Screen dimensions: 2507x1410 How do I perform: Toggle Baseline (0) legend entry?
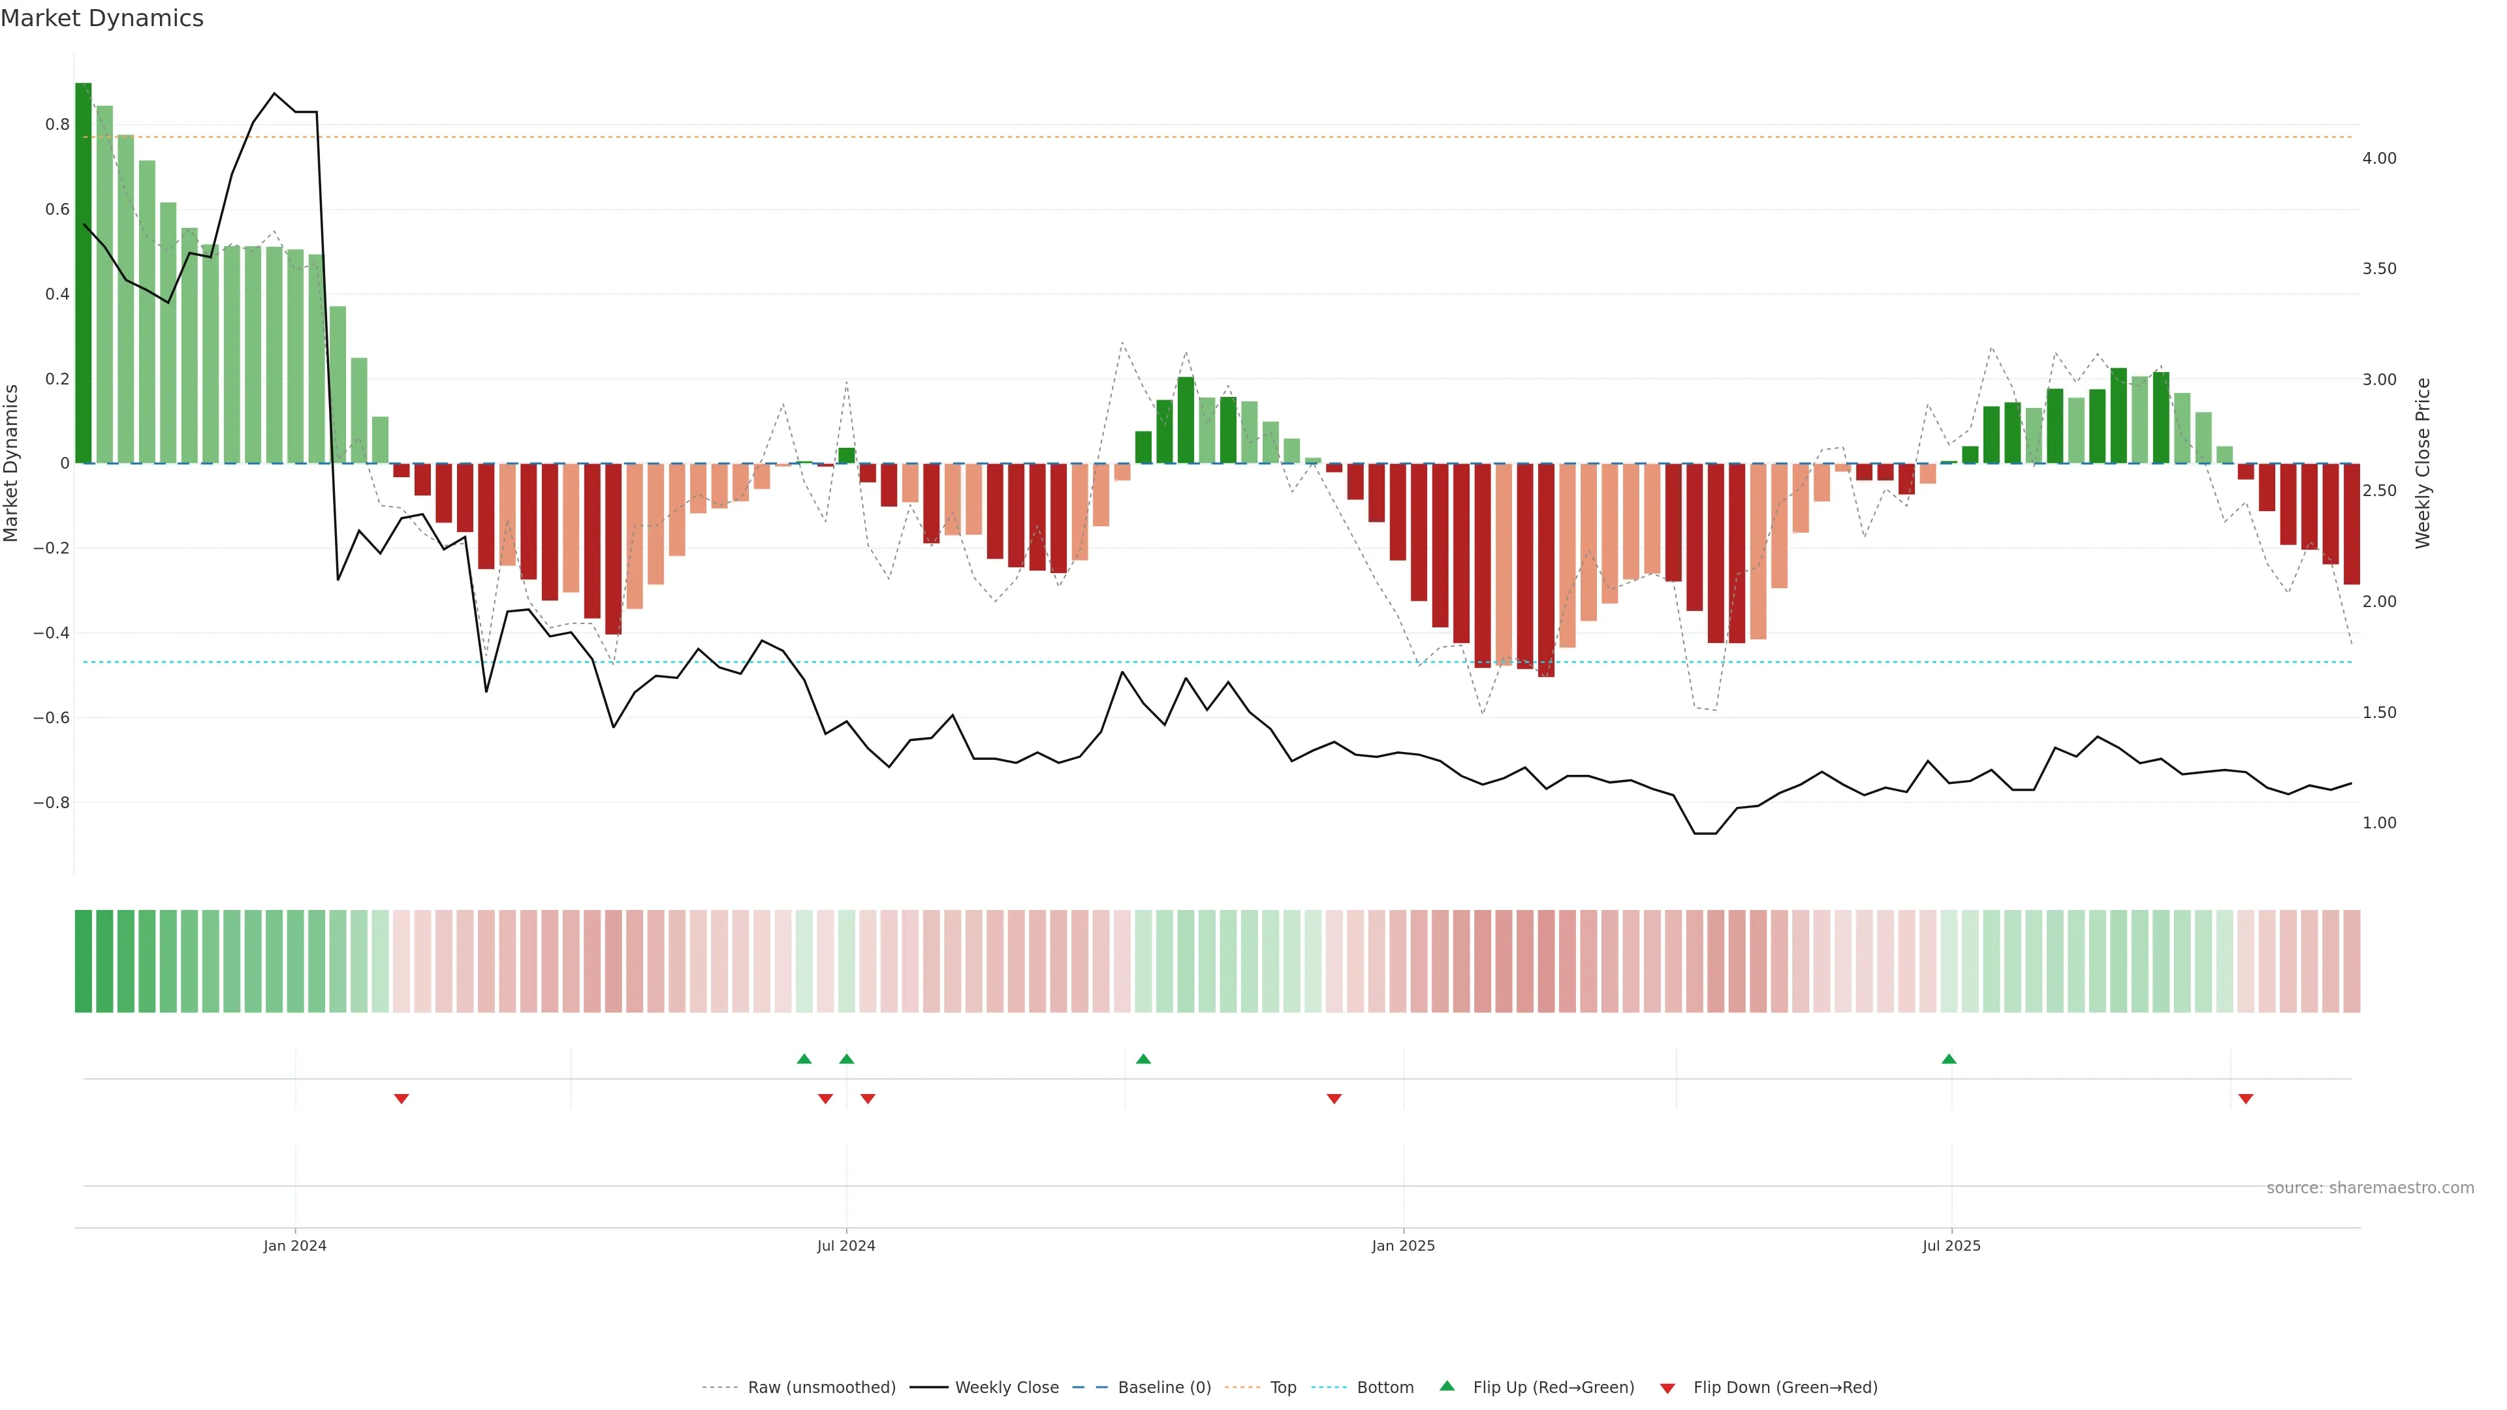pyautogui.click(x=1164, y=1388)
